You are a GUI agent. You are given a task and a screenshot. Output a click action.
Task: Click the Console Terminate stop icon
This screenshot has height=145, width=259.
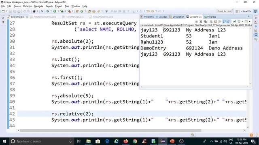[196, 21]
